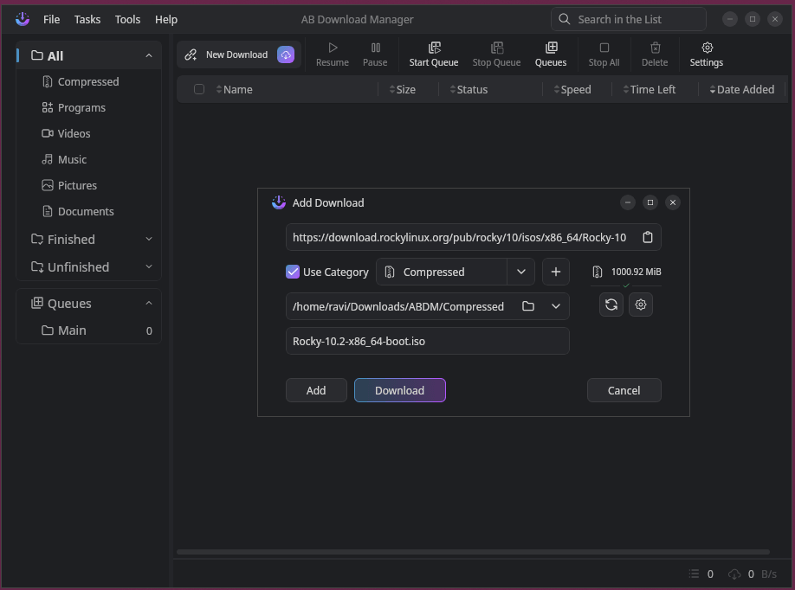
Task: Maximize the Add Download dialog
Action: 650,202
